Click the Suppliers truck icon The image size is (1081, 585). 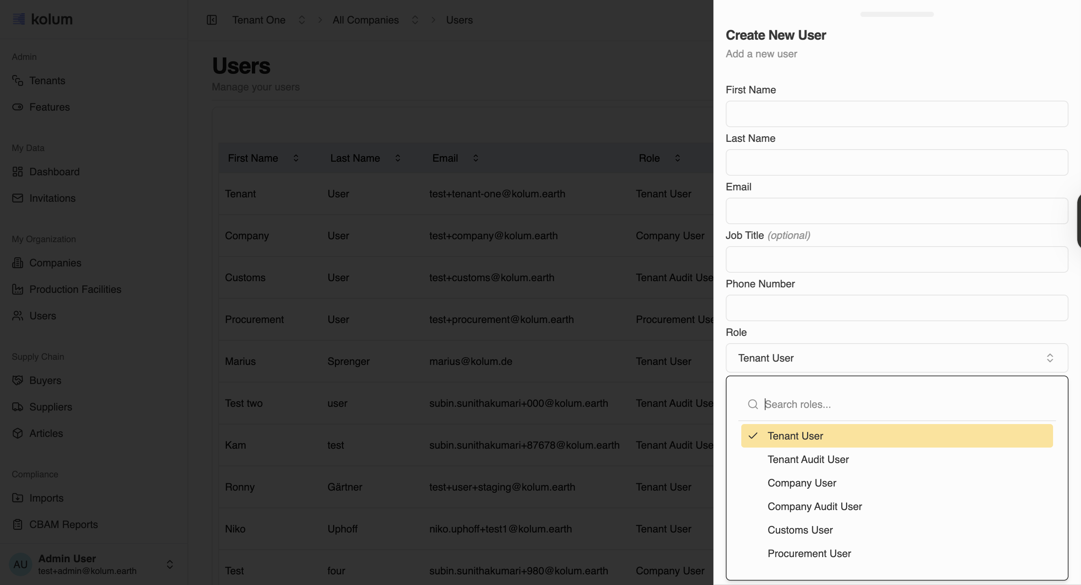(x=18, y=407)
